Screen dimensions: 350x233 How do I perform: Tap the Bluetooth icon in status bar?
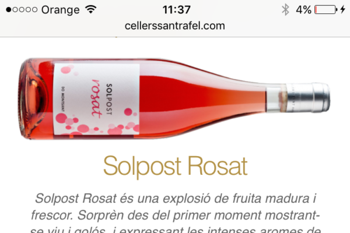(285, 9)
